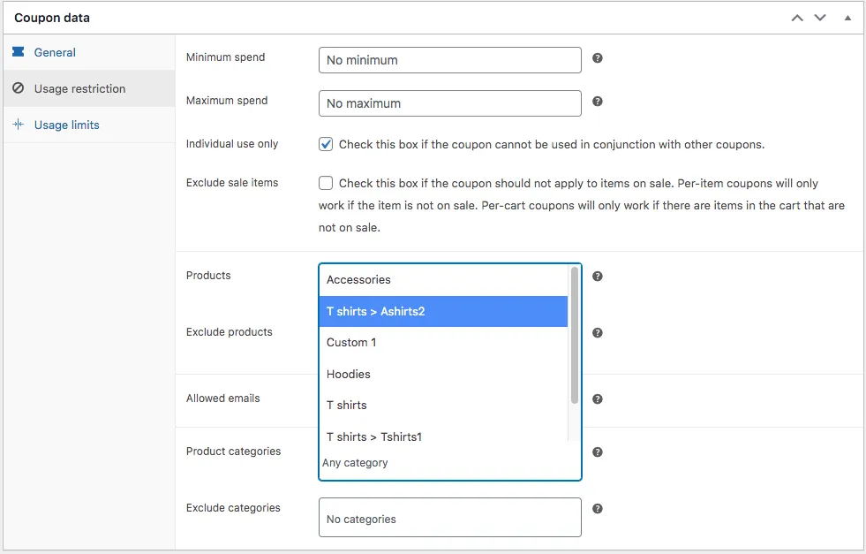
Task: Select the Usage restriction tab
Action: click(x=79, y=88)
